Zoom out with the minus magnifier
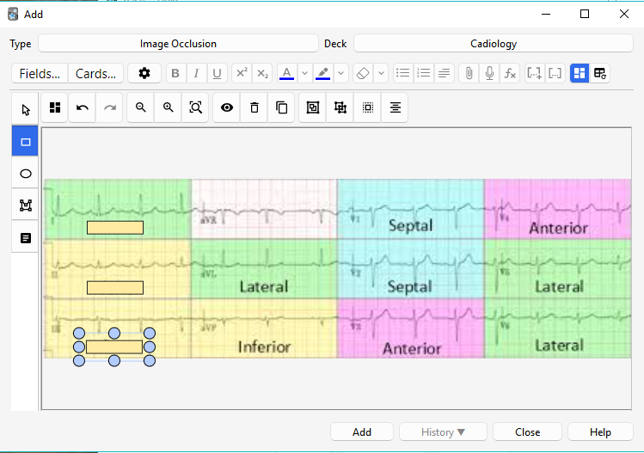This screenshot has width=644, height=453. tap(141, 107)
